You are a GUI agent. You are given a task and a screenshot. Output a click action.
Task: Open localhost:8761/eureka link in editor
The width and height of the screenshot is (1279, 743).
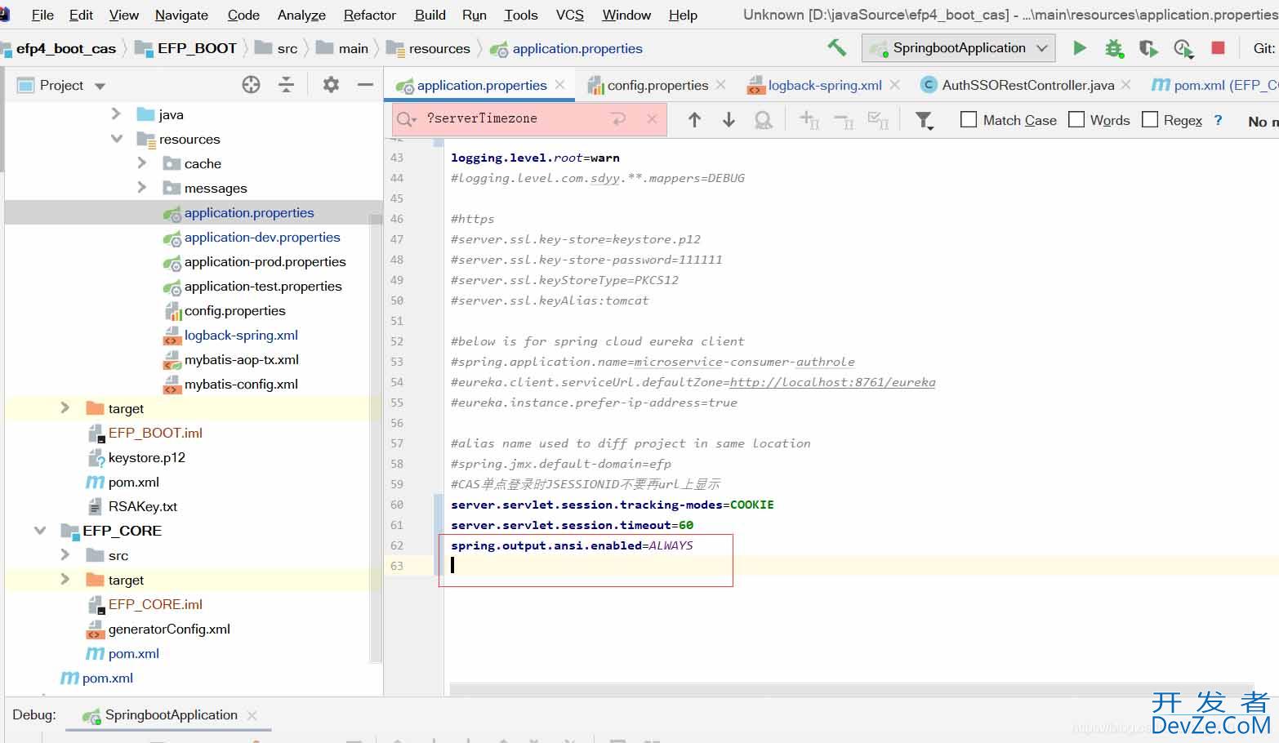[832, 382]
